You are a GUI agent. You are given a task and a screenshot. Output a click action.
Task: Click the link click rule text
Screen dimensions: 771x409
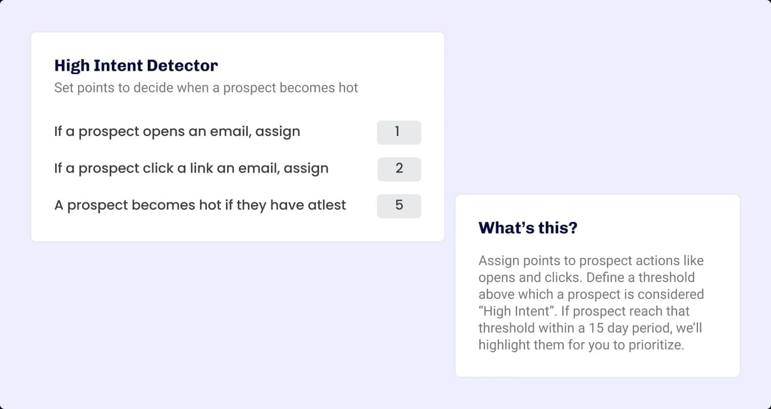click(191, 168)
